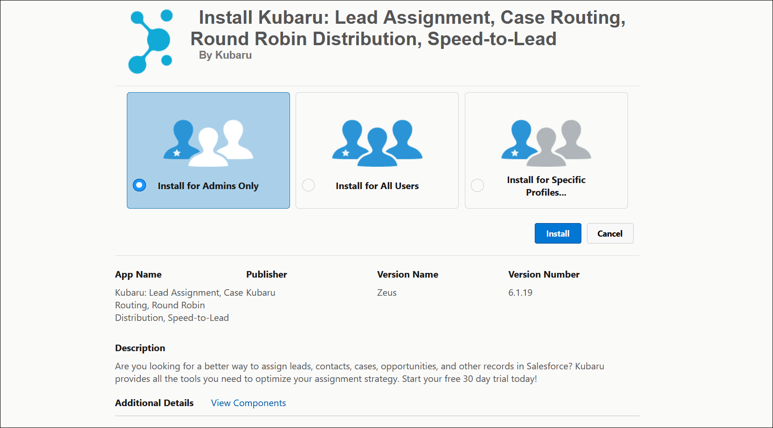Click the 'Description' heading
This screenshot has height=428, width=773.
point(140,348)
